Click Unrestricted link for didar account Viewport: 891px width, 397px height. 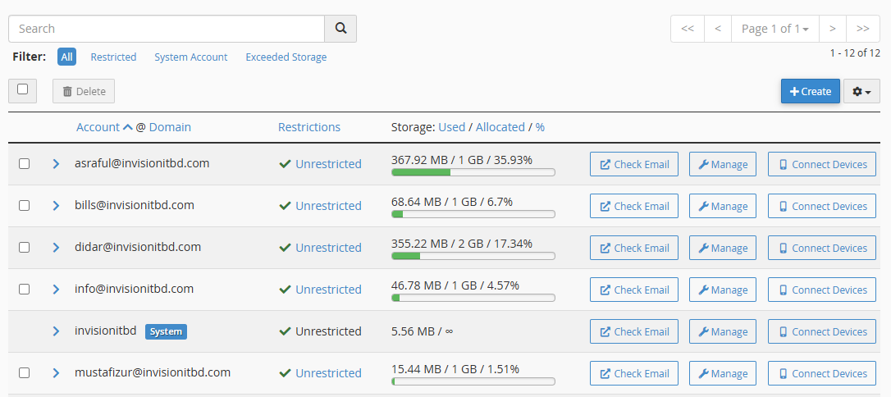pos(328,248)
